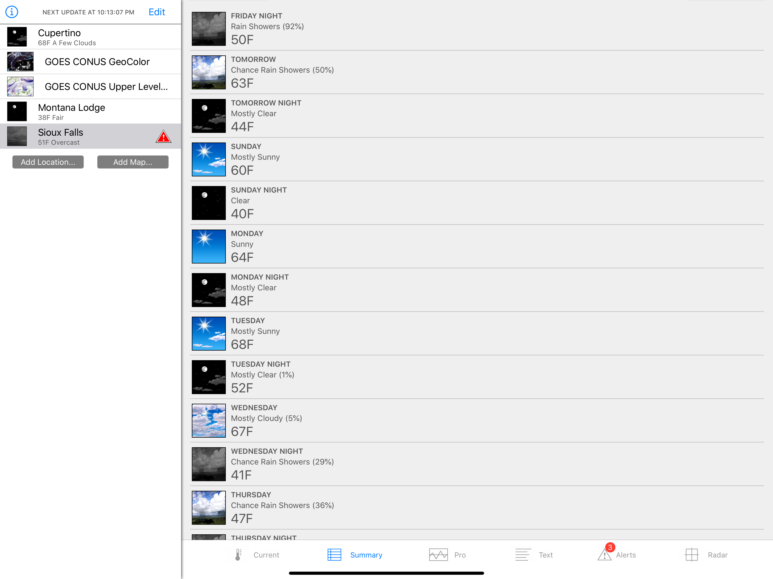Tap the Radar crosshair icon
773x579 pixels.
pos(691,555)
